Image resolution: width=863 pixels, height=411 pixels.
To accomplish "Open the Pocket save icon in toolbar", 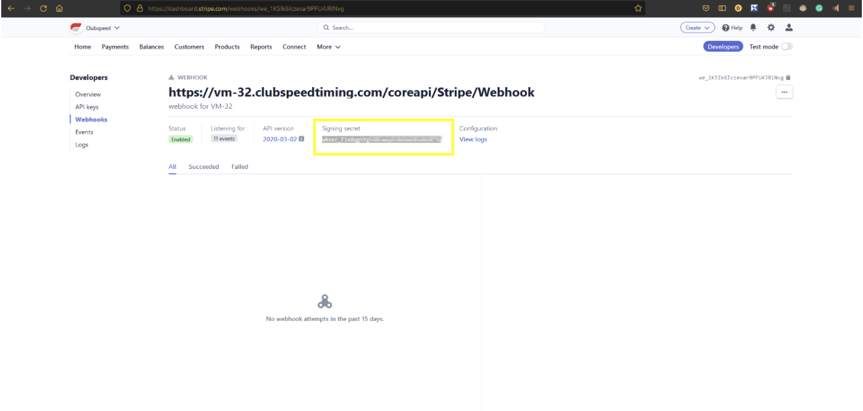I will point(706,8).
